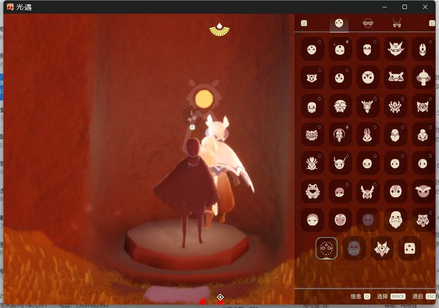Screen dimensions: 439x308
Task: Click the glowing sun orb above the characters
Action: (x=204, y=99)
